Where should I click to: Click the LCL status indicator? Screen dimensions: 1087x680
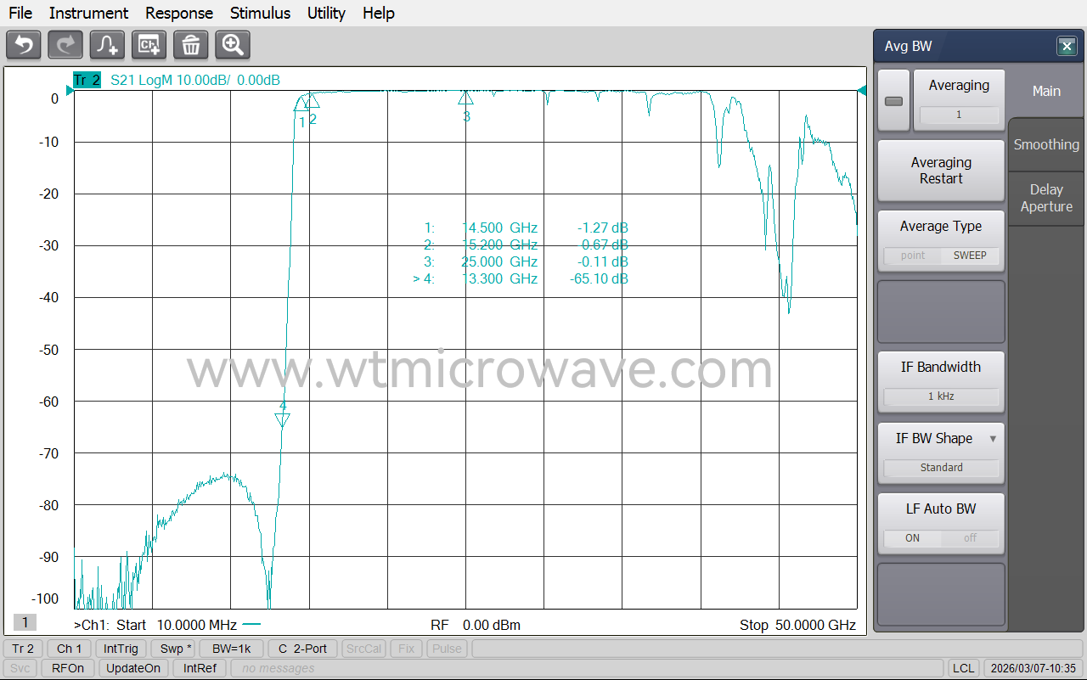click(x=963, y=668)
